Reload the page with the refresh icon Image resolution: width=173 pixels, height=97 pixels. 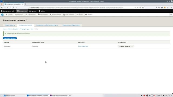click(11, 7)
